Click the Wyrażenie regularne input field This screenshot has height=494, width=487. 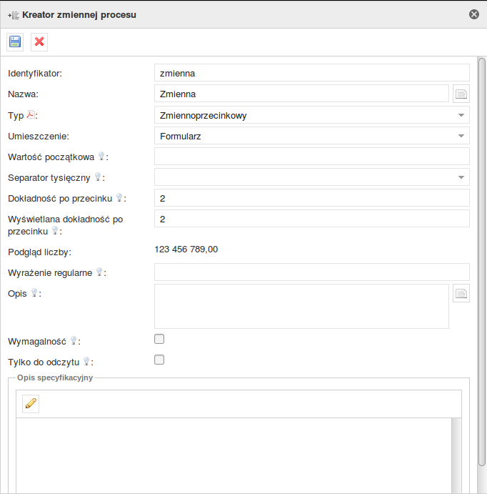tap(312, 272)
